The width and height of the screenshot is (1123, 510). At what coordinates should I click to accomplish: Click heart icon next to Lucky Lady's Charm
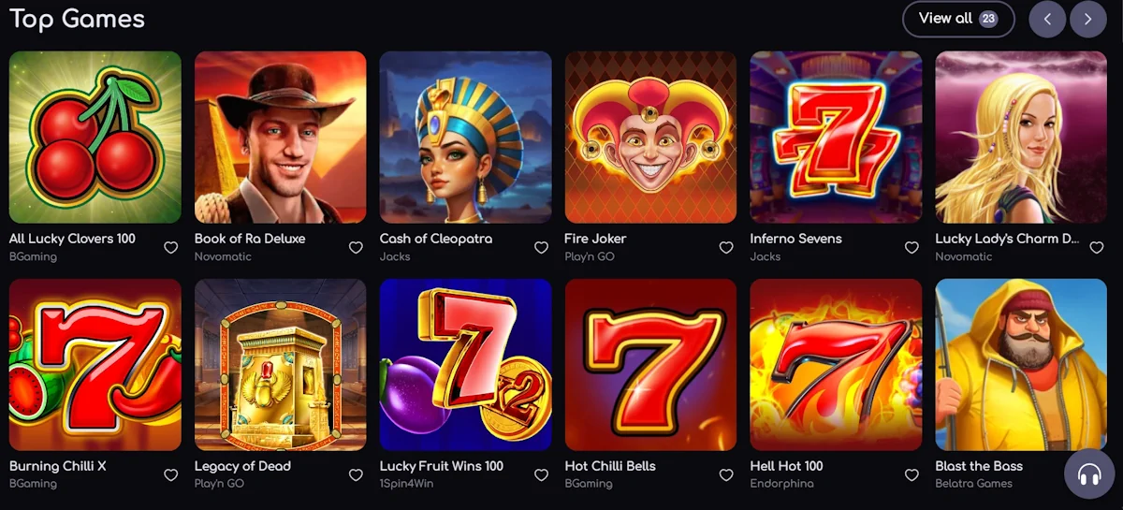pyautogui.click(x=1097, y=248)
